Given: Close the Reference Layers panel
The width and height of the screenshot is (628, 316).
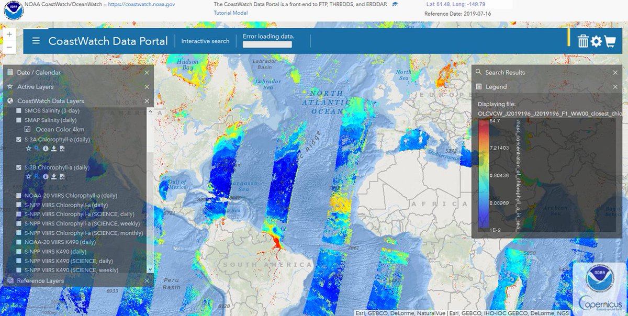Looking at the screenshot, I should [147, 281].
